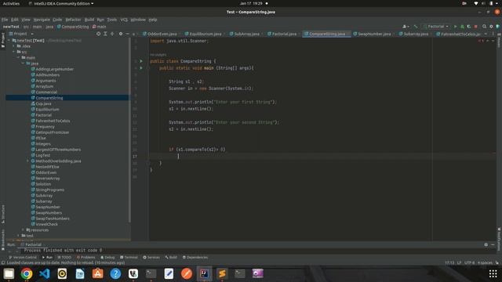Open the TODO tool window
The width and height of the screenshot is (502, 282).
click(x=64, y=258)
